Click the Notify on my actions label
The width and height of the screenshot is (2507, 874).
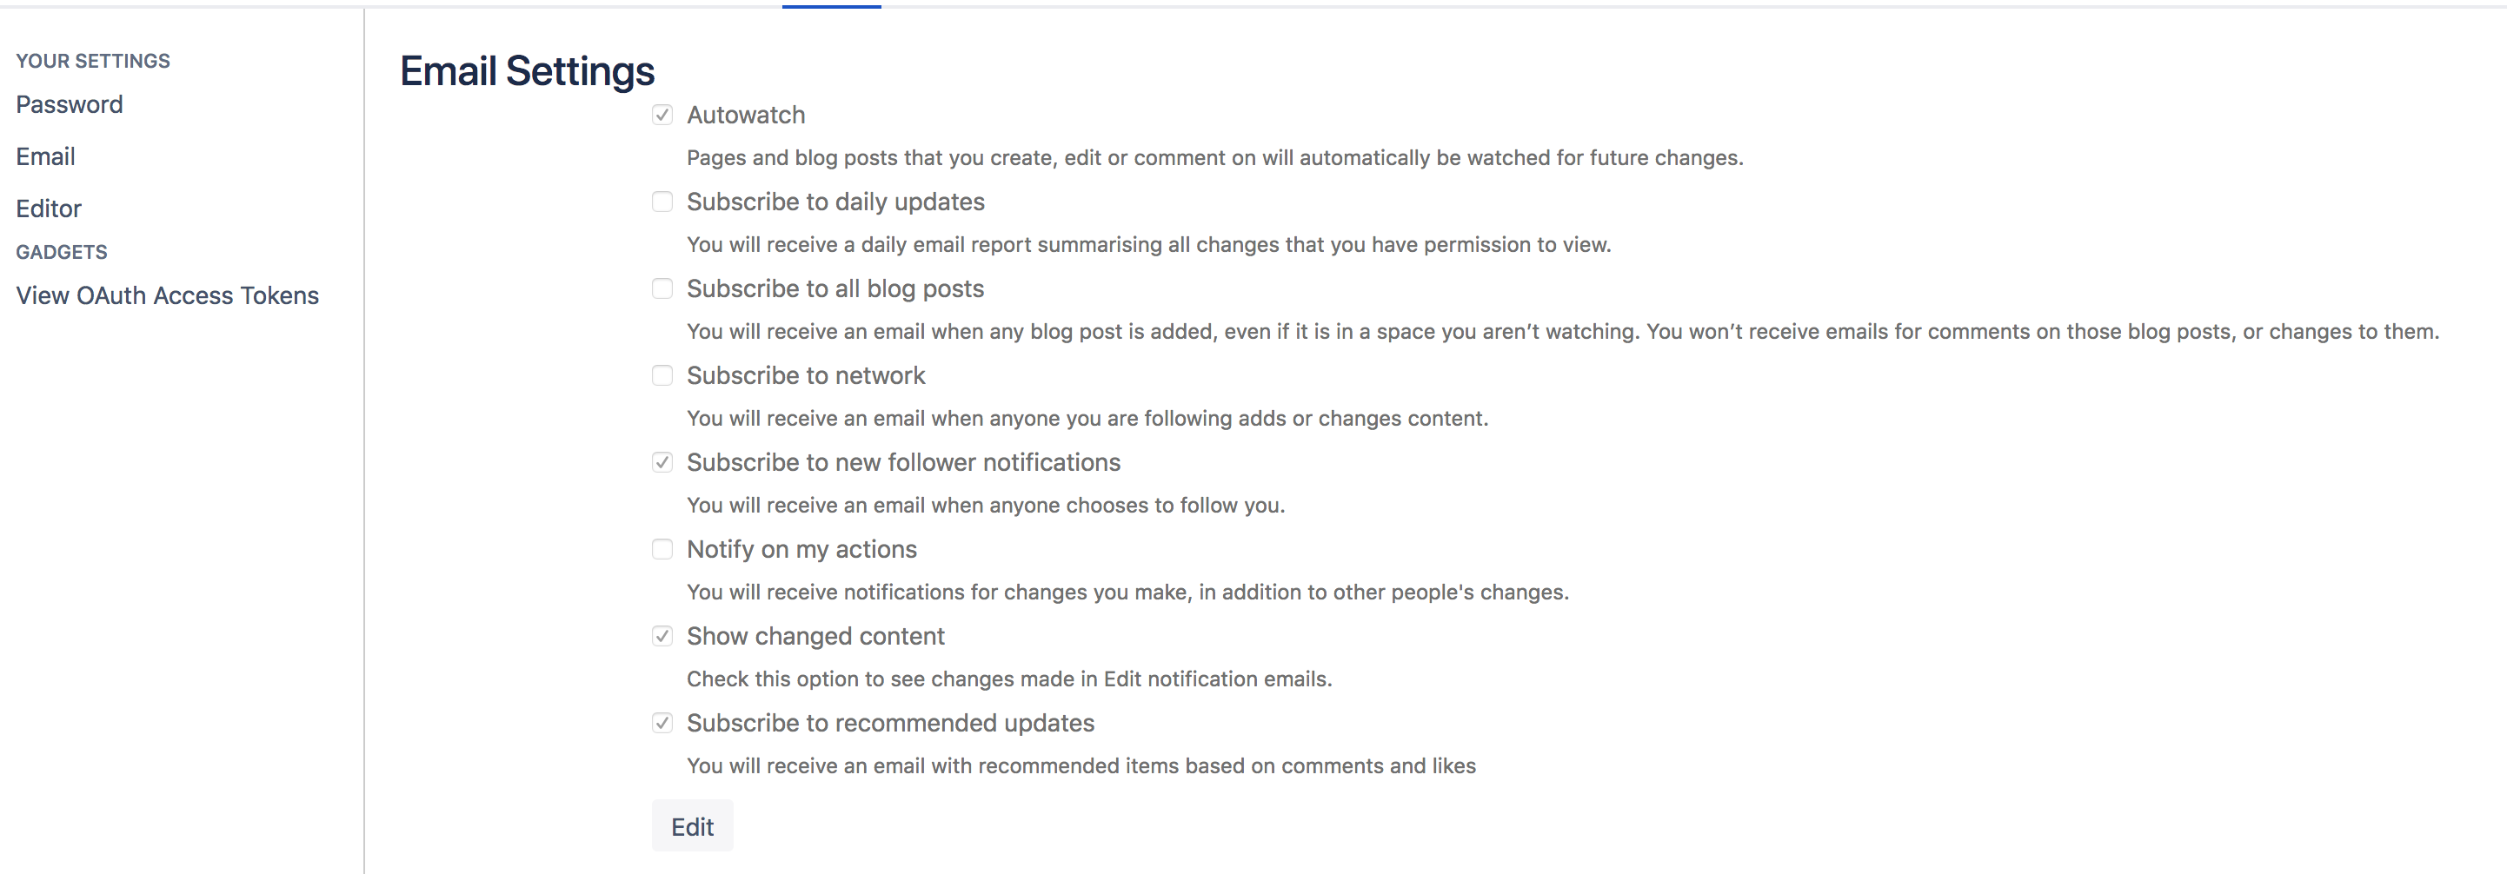(801, 549)
